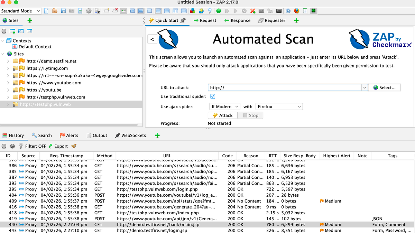
Task: Open the Requester tab
Action: (x=272, y=20)
